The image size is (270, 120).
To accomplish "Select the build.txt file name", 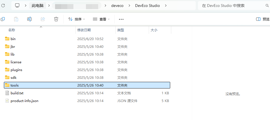I will [x=17, y=93].
